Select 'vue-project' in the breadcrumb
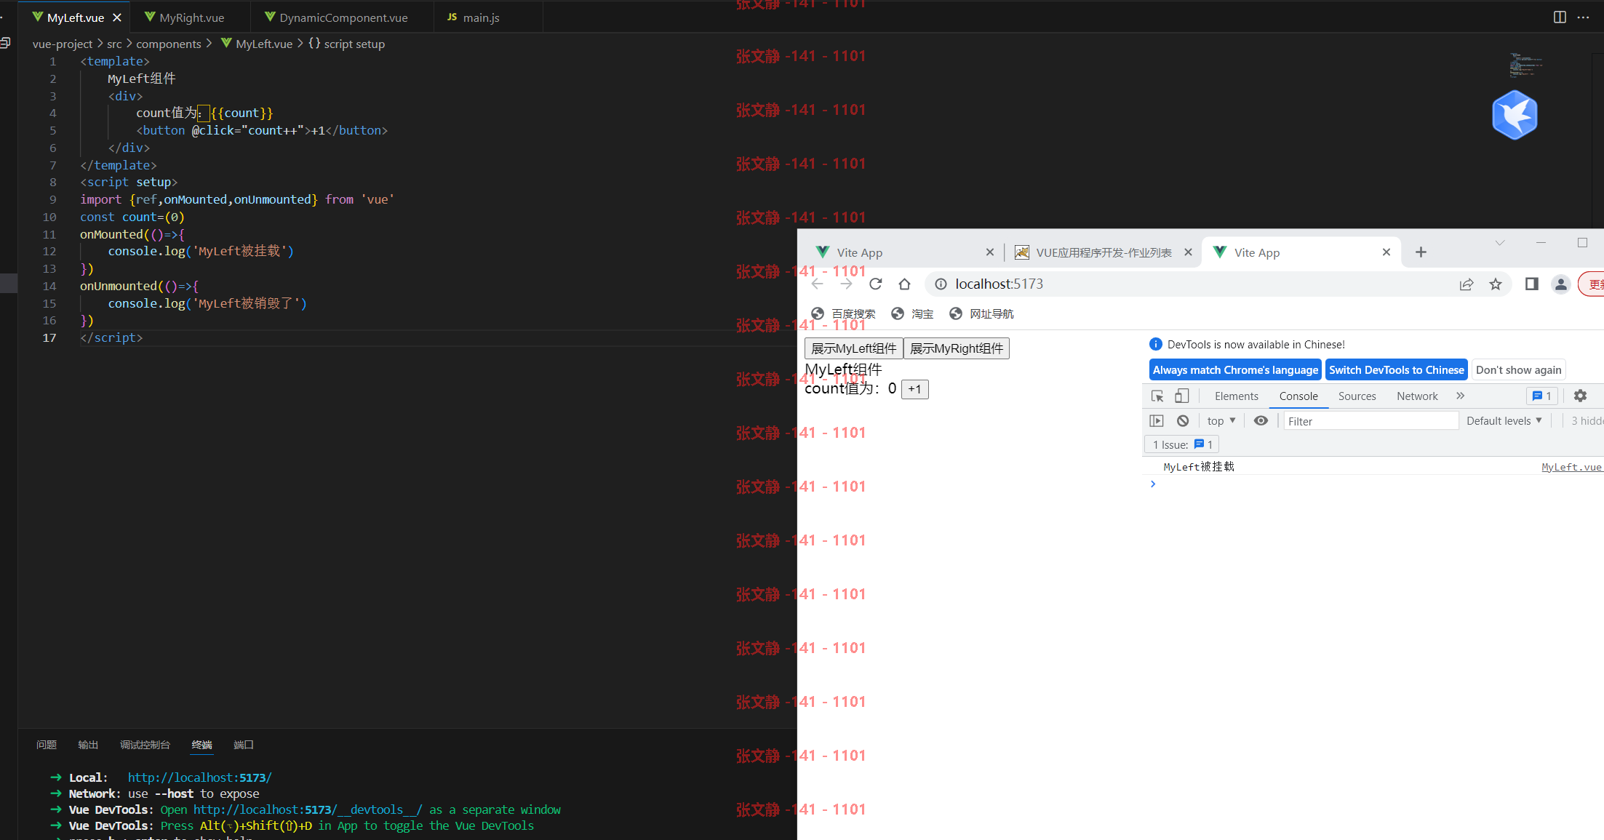The height and width of the screenshot is (840, 1604). click(63, 44)
